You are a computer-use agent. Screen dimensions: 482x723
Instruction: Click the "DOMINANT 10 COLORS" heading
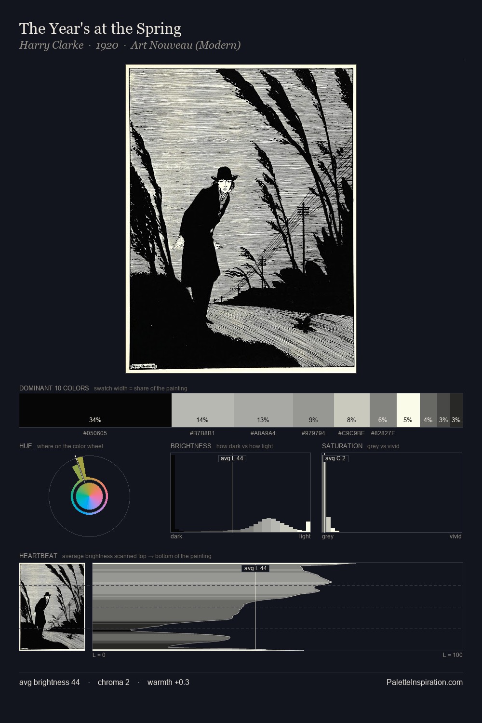54,388
